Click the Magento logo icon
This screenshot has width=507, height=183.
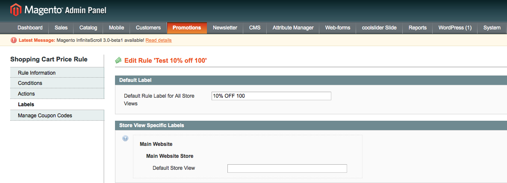pyautogui.click(x=15, y=10)
